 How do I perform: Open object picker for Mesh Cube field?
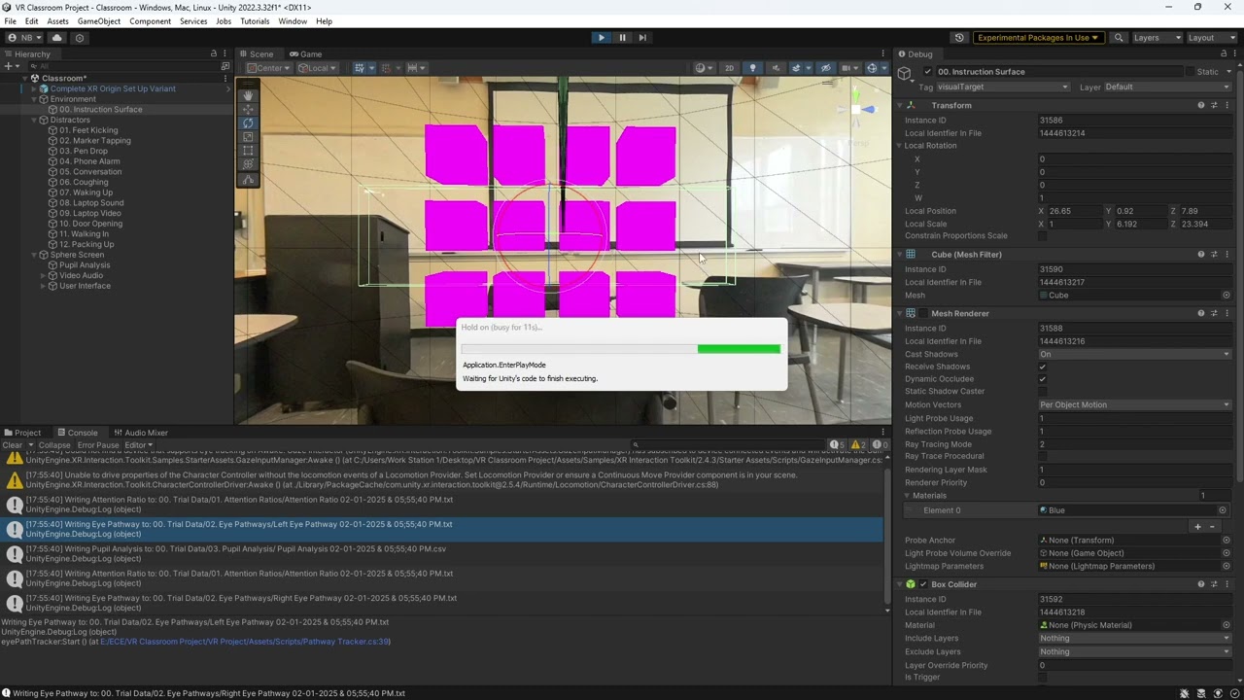tap(1227, 296)
